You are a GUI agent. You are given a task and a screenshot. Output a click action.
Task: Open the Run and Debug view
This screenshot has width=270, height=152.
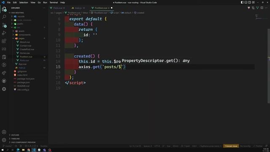(4, 33)
